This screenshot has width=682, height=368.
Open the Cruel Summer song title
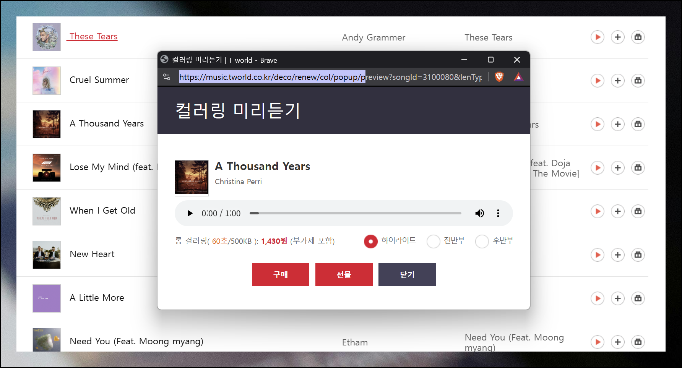(x=99, y=80)
